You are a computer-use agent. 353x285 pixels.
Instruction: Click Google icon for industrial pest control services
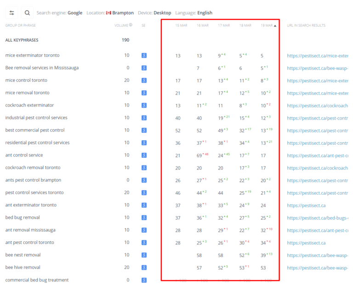[144, 118]
